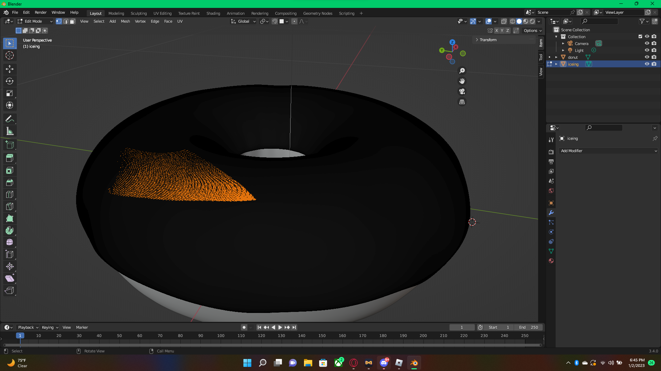
Task: Select the Move tool
Action: click(10, 69)
